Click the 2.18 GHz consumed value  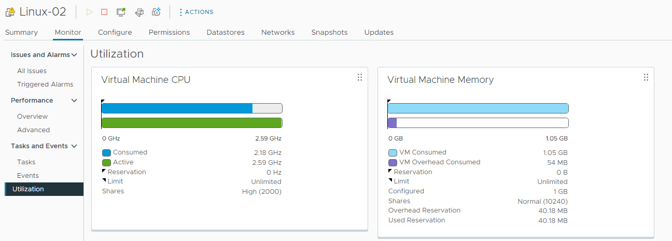tap(268, 153)
